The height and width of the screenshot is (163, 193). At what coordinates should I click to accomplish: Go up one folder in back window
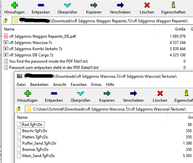[5, 21]
